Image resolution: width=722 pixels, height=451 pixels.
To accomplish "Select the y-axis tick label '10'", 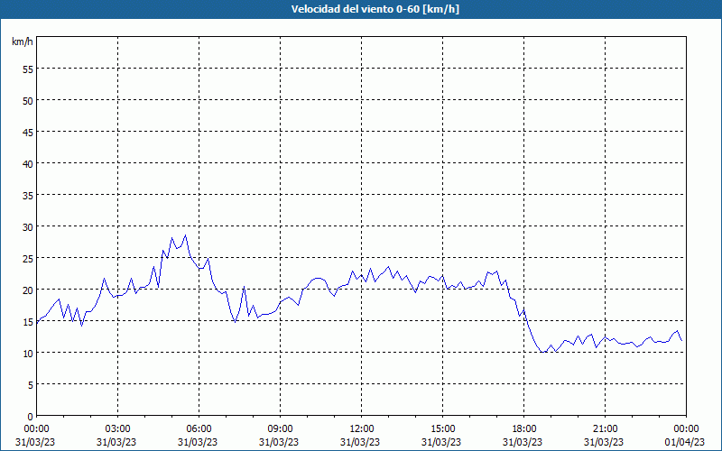I will (27, 354).
